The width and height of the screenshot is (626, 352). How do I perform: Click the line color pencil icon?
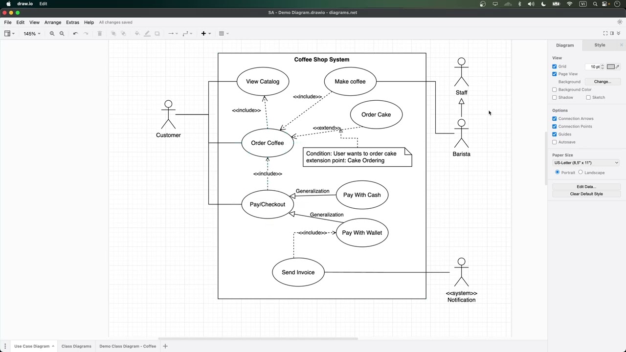coord(147,34)
